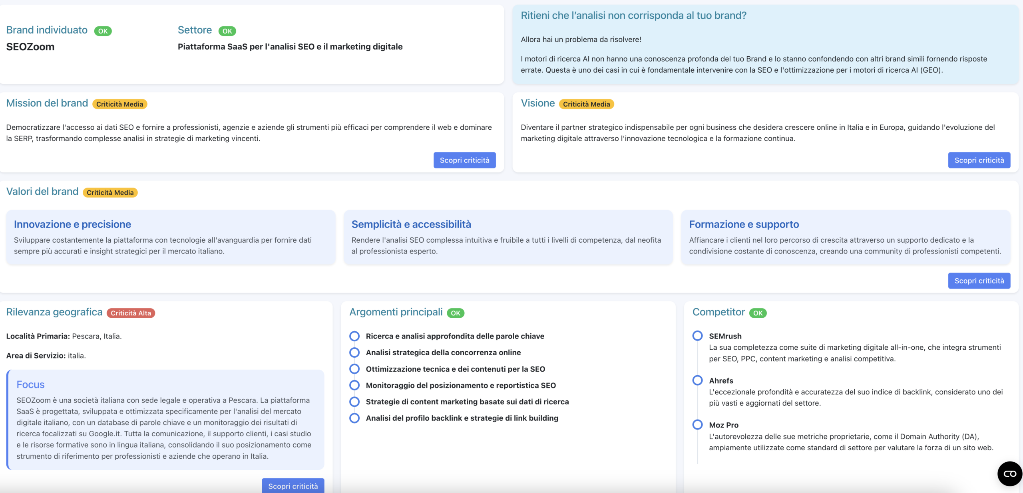Click the black chat widget icon

click(1009, 473)
